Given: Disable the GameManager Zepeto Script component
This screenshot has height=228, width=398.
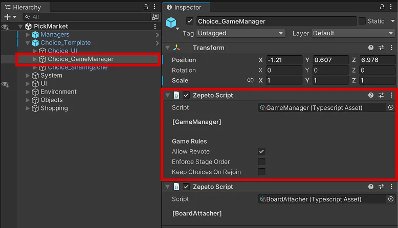Looking at the screenshot, I should (186, 95).
